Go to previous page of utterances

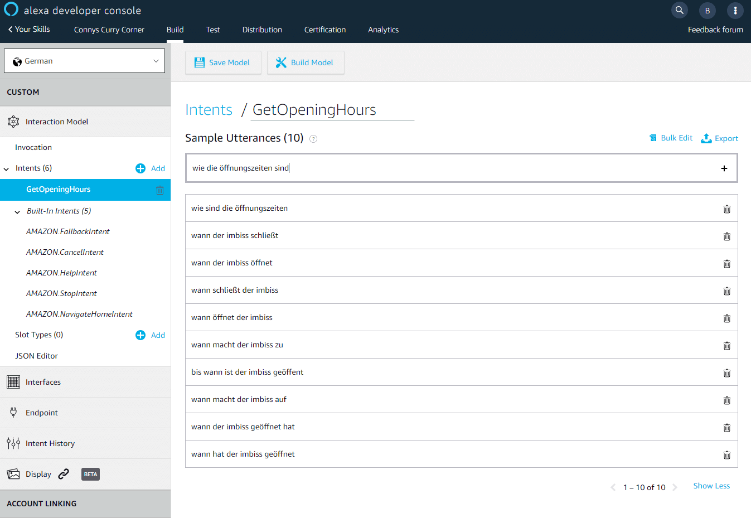[613, 487]
